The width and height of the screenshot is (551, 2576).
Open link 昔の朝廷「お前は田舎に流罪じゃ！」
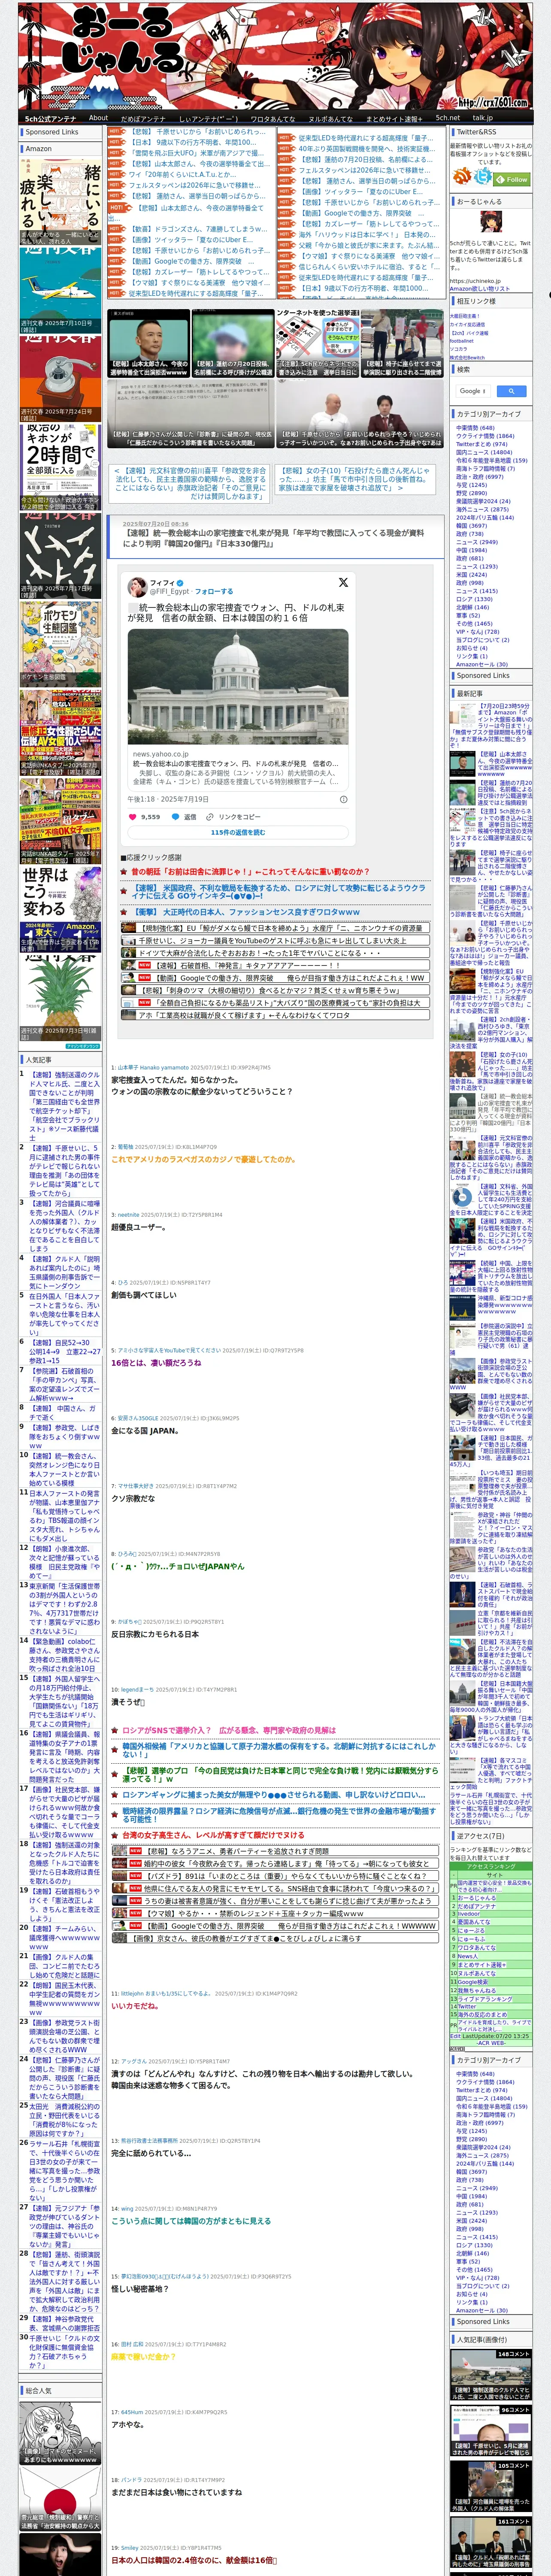(250, 871)
